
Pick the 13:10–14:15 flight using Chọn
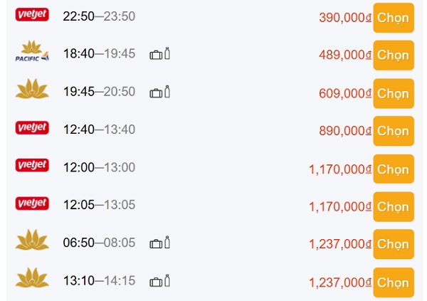click(x=394, y=282)
